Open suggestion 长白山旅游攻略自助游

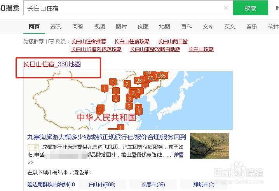coord(155,49)
